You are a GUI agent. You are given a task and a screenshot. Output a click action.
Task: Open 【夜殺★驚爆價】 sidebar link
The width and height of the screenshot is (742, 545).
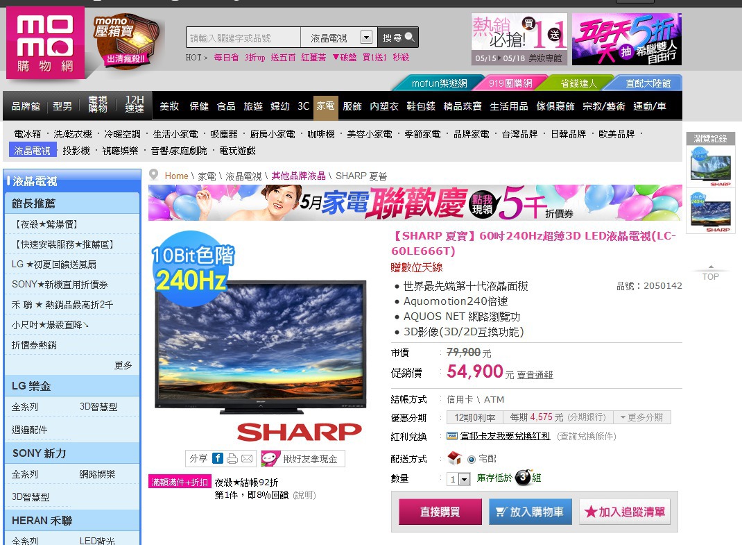click(x=46, y=224)
